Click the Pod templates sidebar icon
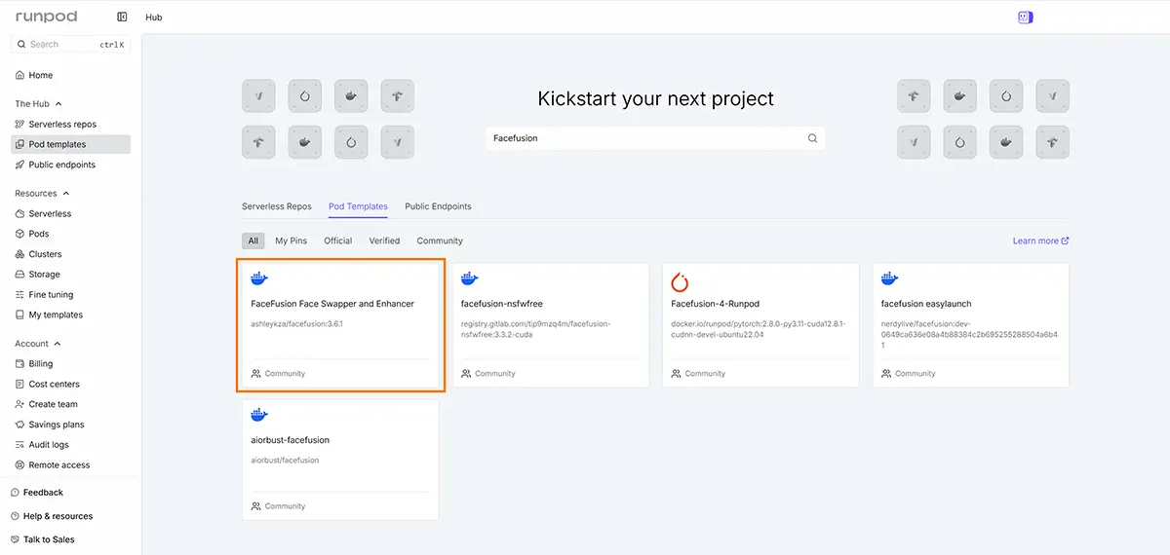This screenshot has width=1170, height=555. [19, 144]
